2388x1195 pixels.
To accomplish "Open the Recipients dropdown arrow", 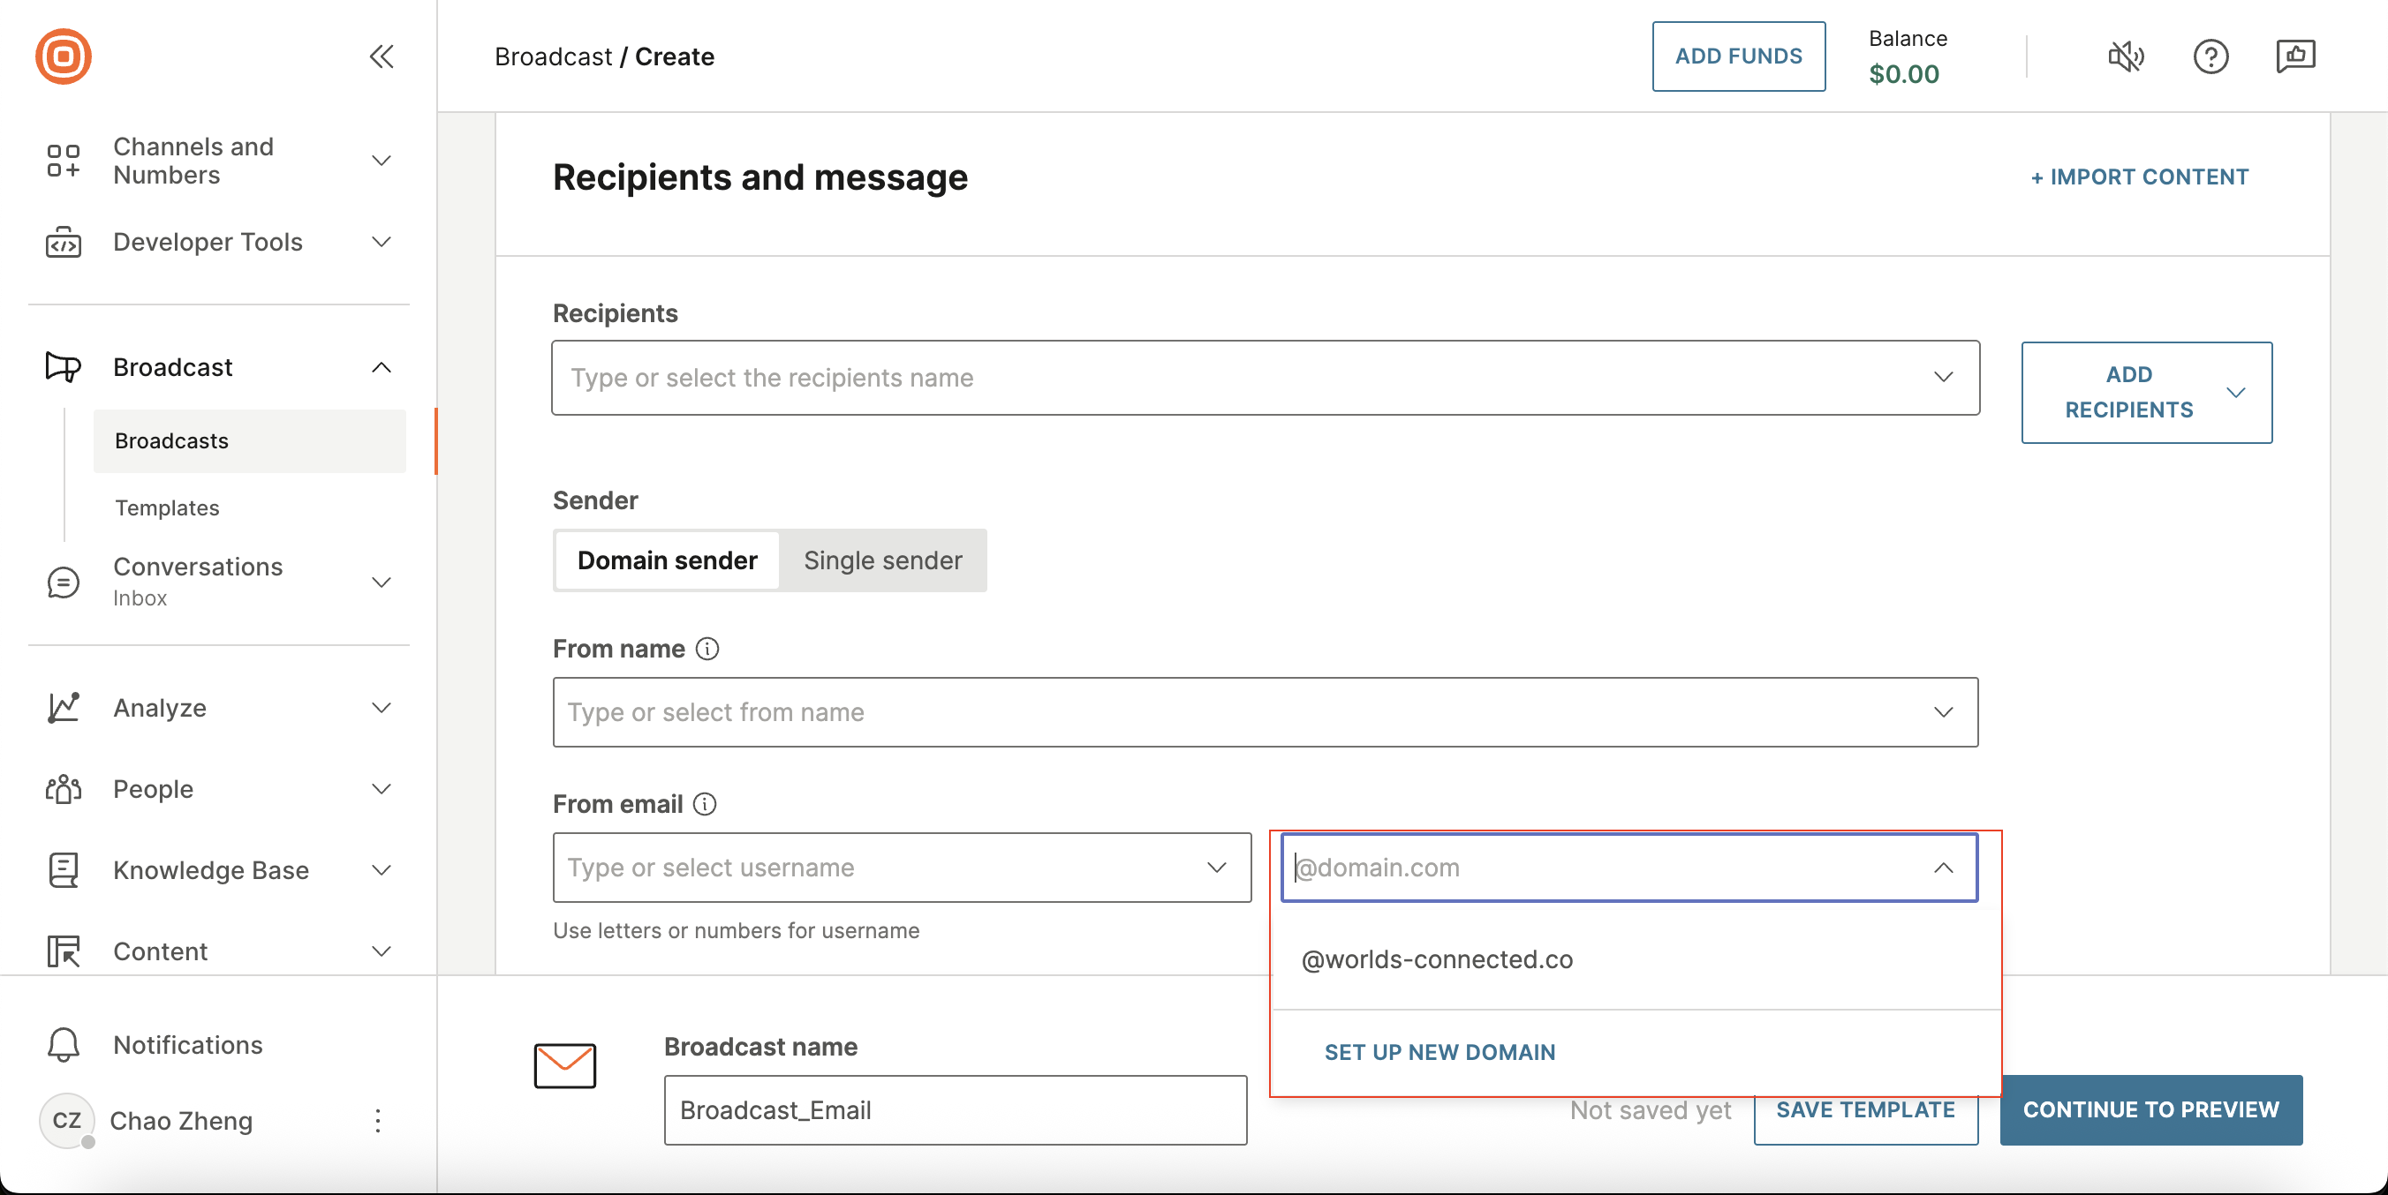I will pos(1943,377).
